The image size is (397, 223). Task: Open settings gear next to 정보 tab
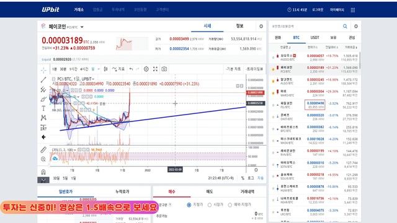(x=261, y=26)
